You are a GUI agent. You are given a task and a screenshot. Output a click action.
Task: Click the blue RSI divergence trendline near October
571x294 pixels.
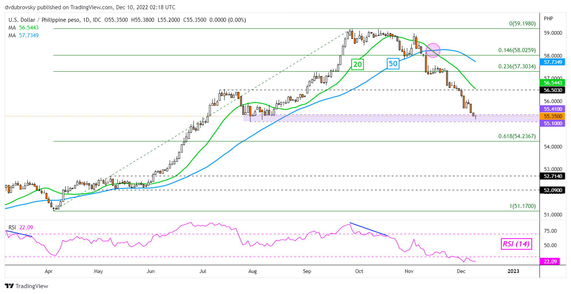(369, 229)
